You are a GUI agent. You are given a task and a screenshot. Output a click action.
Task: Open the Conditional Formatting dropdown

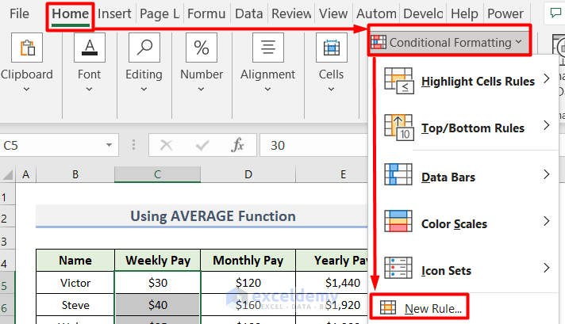click(x=449, y=43)
